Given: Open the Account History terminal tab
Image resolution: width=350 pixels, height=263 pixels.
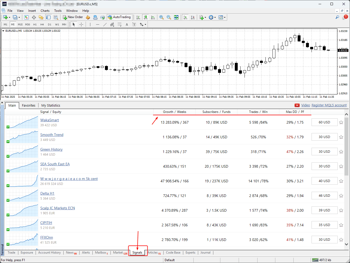Looking at the screenshot, I should [49, 253].
